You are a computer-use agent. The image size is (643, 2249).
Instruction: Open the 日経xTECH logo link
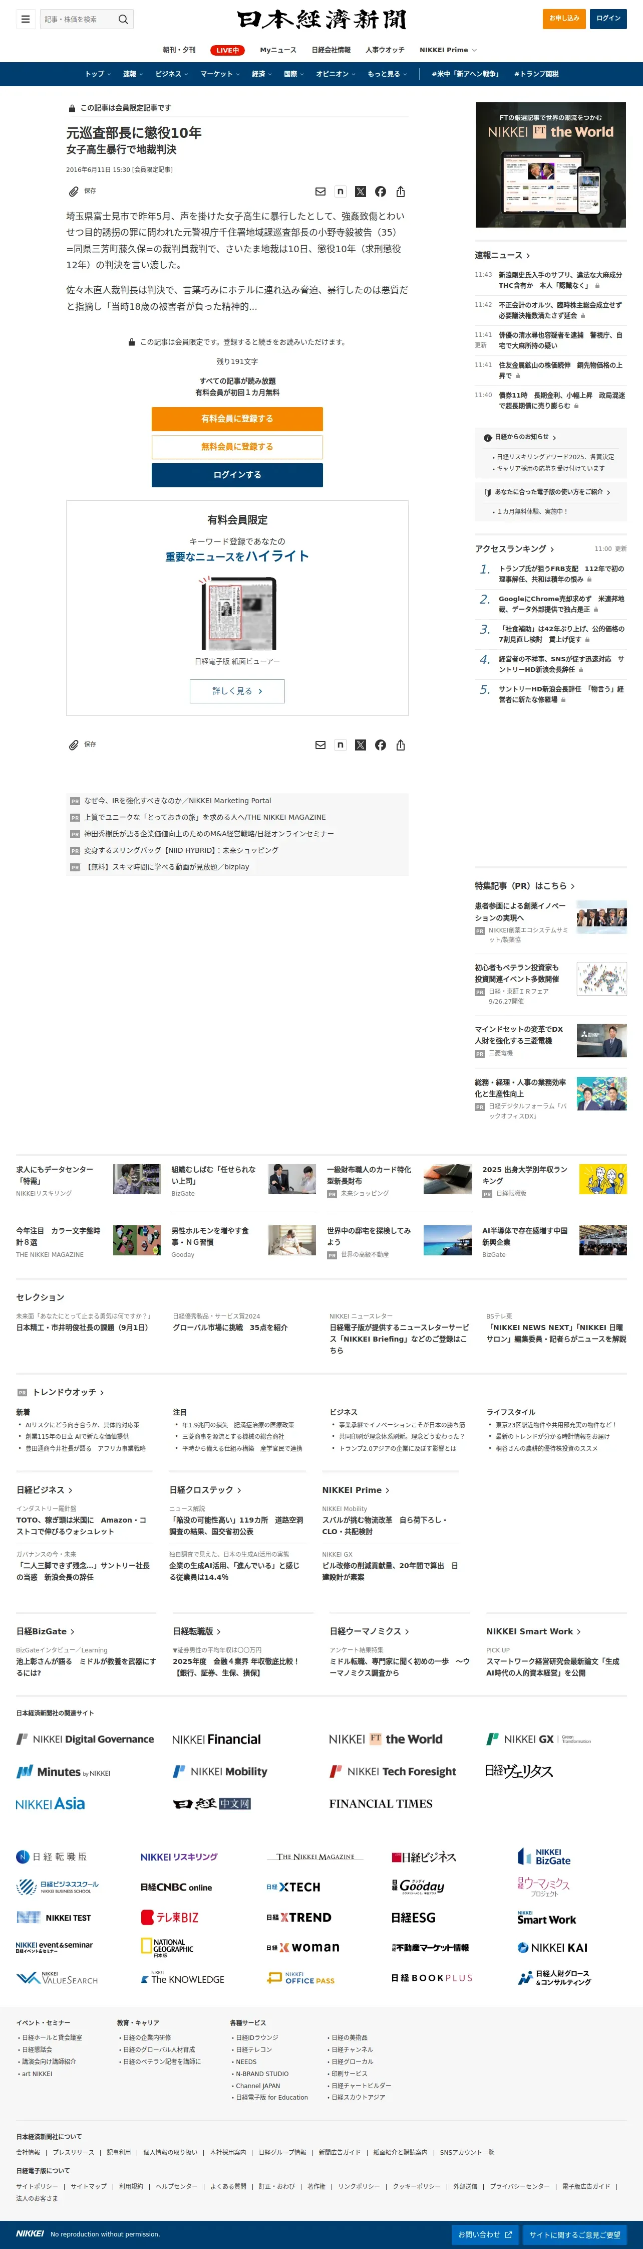[x=293, y=1887]
